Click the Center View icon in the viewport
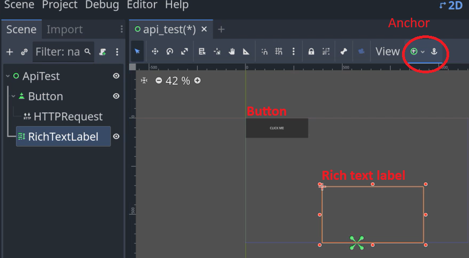Screen dimensions: 469x258 pos(144,80)
